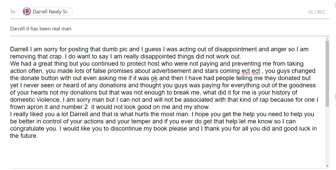Close the compose window with the X
336x170 pixels.
[334, 5]
